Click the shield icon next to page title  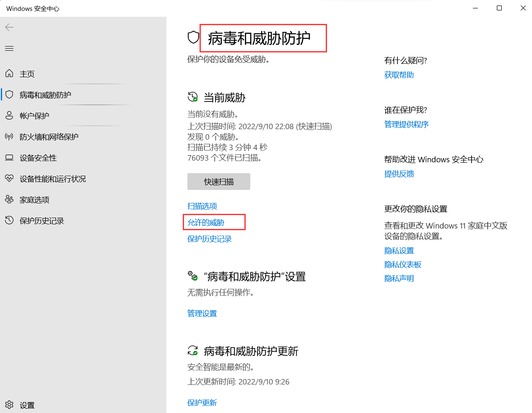[x=193, y=37]
